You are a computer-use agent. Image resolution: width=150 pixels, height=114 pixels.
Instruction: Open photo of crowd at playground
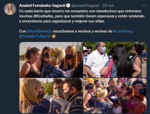tap(115, 96)
